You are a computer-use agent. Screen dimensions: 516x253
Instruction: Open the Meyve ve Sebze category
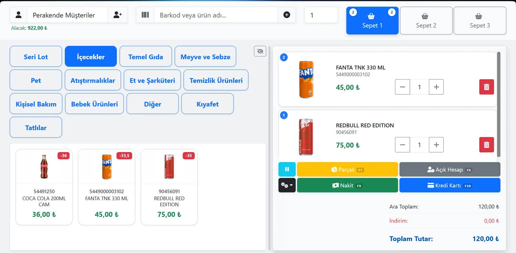click(205, 56)
